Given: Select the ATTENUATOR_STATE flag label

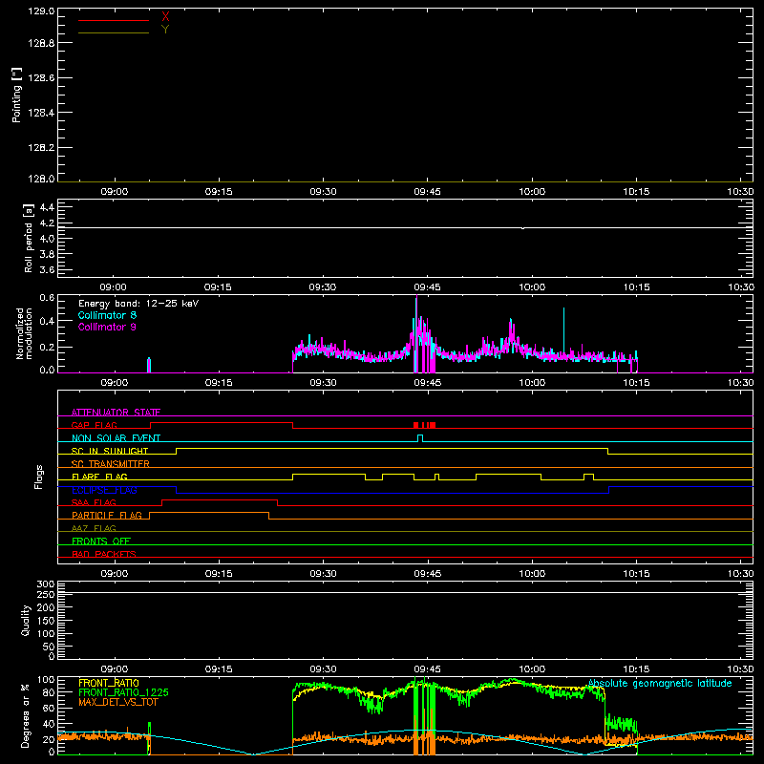Looking at the screenshot, I should click(x=116, y=413).
